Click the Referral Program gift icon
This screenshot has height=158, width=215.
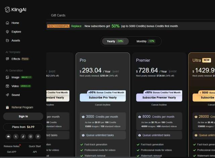point(7,107)
